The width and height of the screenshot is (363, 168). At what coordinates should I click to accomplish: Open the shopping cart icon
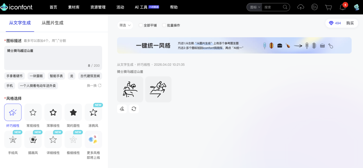point(328,7)
